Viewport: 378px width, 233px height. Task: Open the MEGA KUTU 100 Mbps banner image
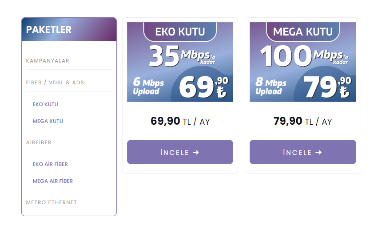[303, 62]
